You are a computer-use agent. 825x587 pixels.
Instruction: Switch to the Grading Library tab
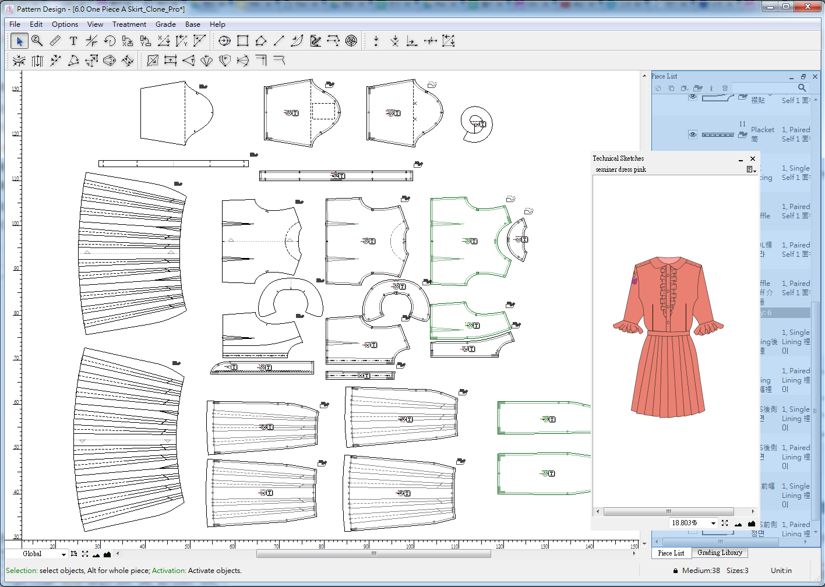(x=720, y=553)
